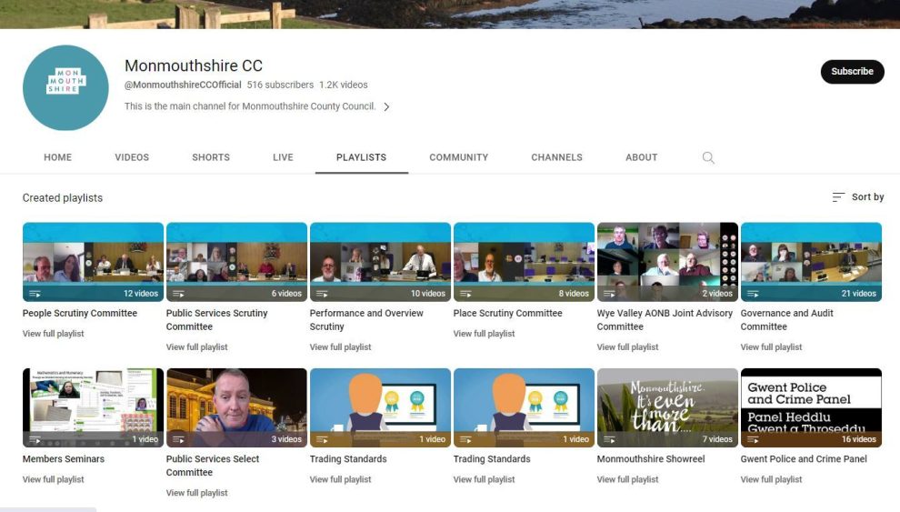Screen dimensions: 900x512
Task: Open the Place Scrutiny Committee thumbnail
Action: (x=524, y=262)
